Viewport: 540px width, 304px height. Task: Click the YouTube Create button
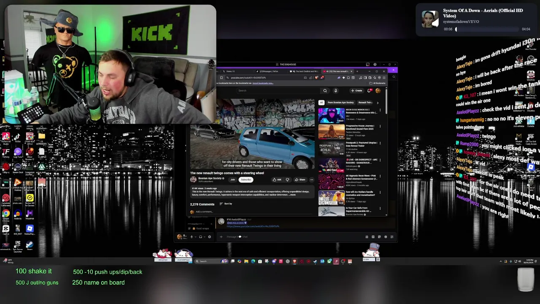coord(357,91)
